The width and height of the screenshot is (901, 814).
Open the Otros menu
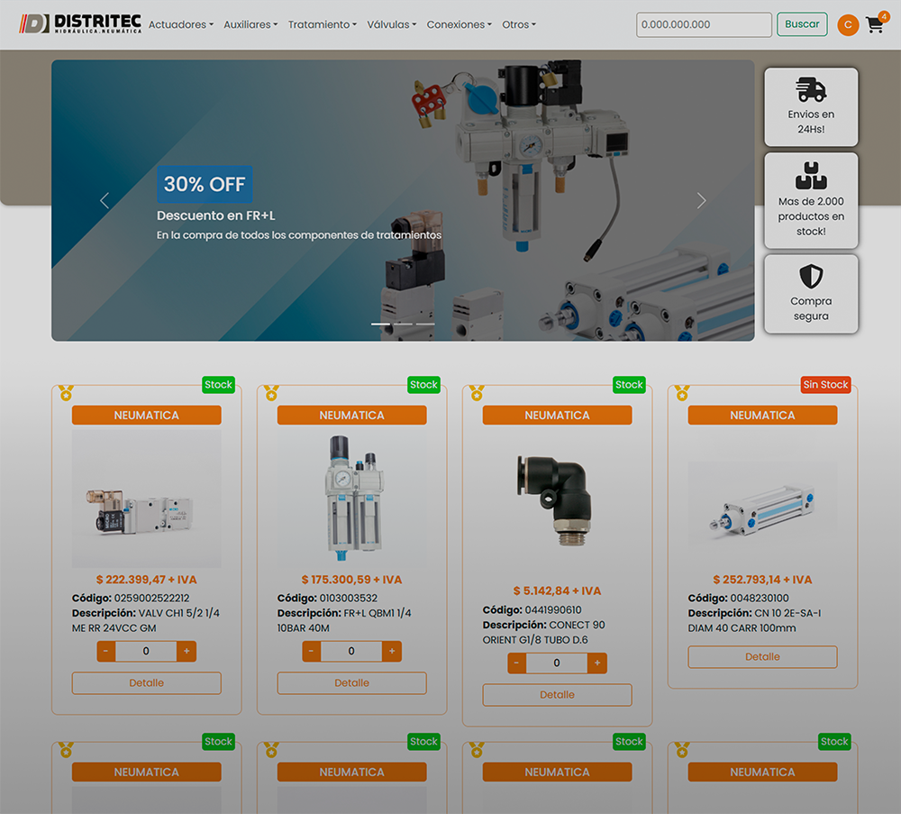(x=518, y=25)
